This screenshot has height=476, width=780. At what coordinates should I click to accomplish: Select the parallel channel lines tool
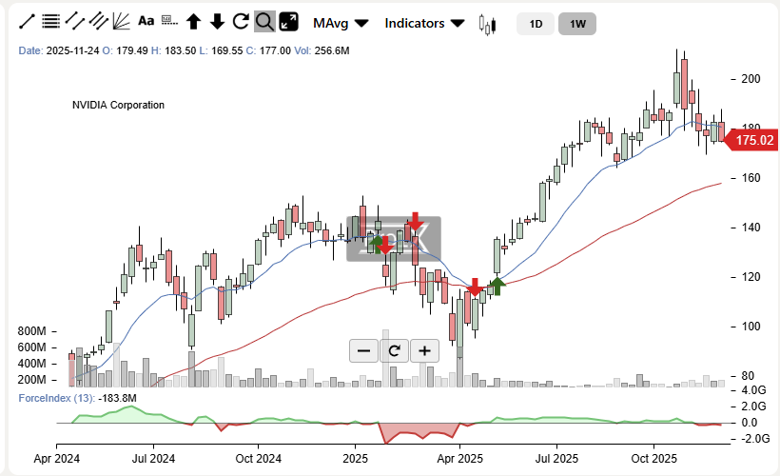pyautogui.click(x=97, y=21)
